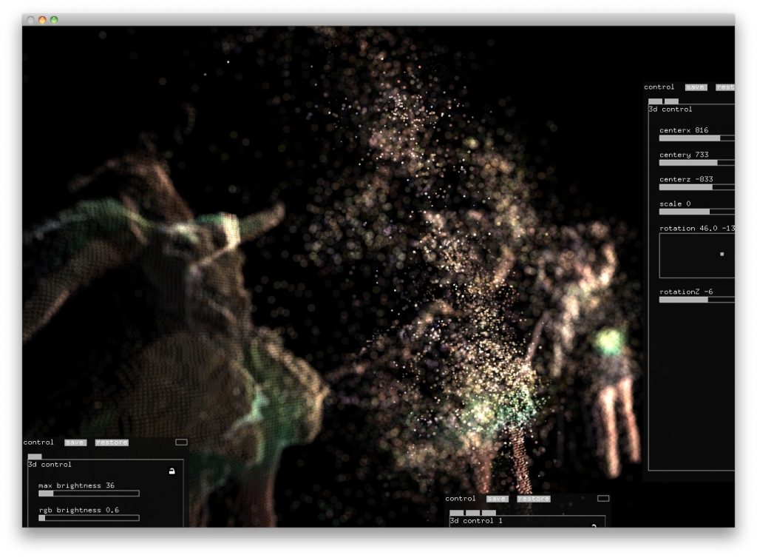Image resolution: width=757 pixels, height=558 pixels.
Task: Select the tab above bottom-left 3d control
Action: click(x=35, y=457)
